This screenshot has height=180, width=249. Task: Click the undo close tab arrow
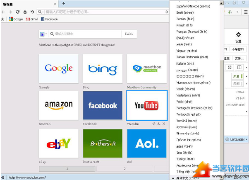32,12
